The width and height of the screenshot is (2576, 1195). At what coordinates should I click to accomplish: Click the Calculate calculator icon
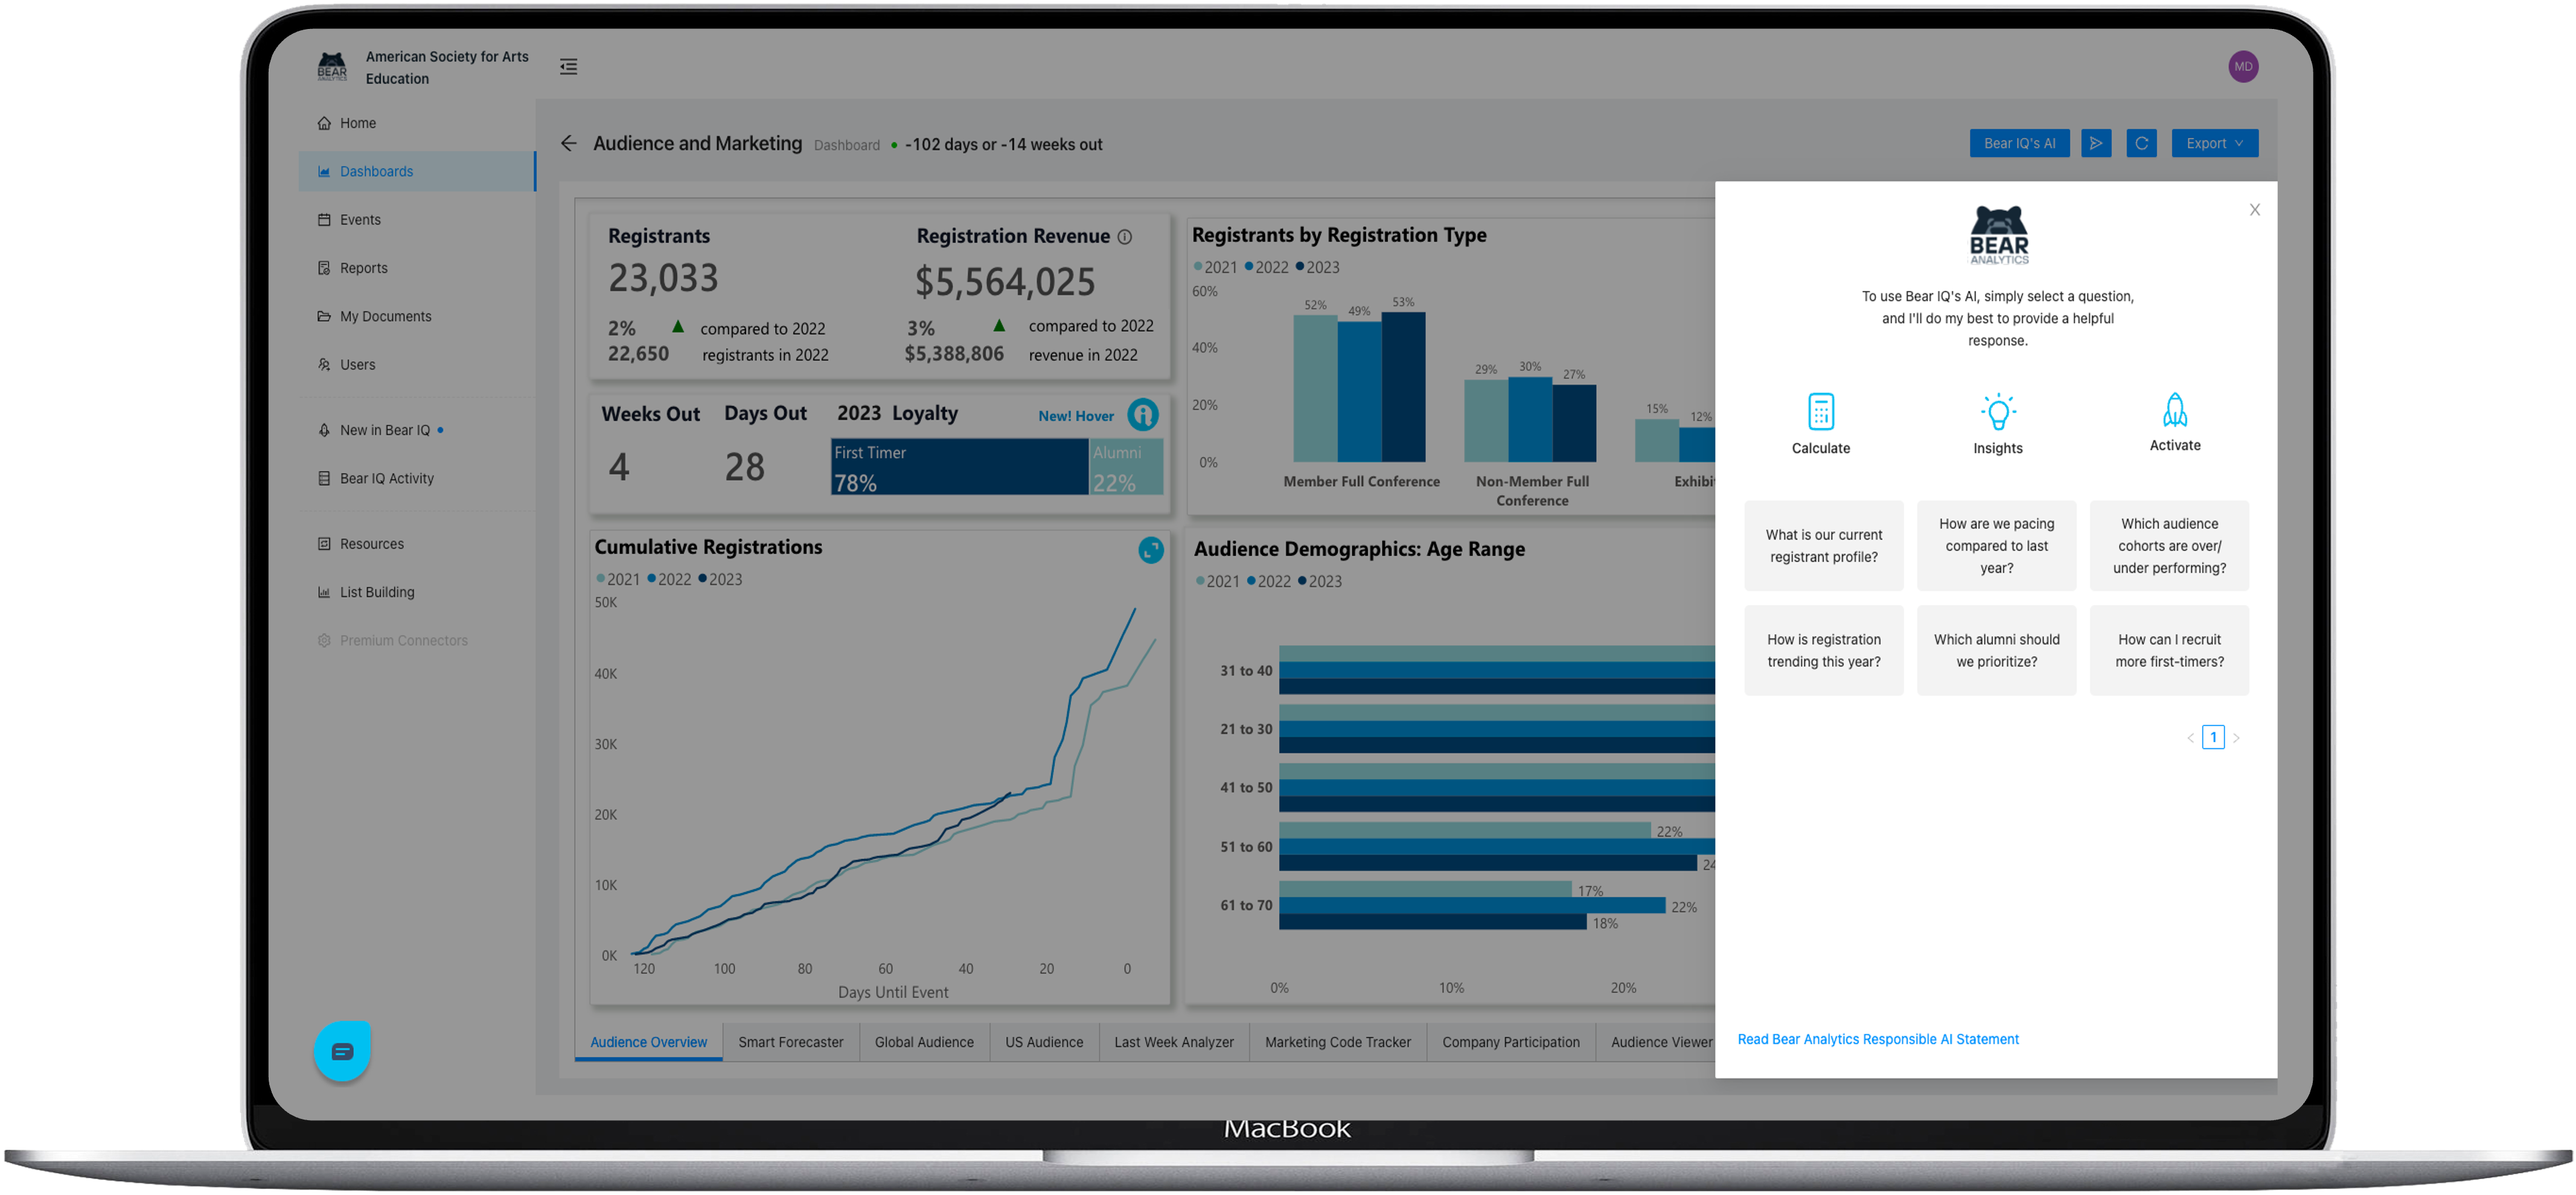click(1820, 411)
